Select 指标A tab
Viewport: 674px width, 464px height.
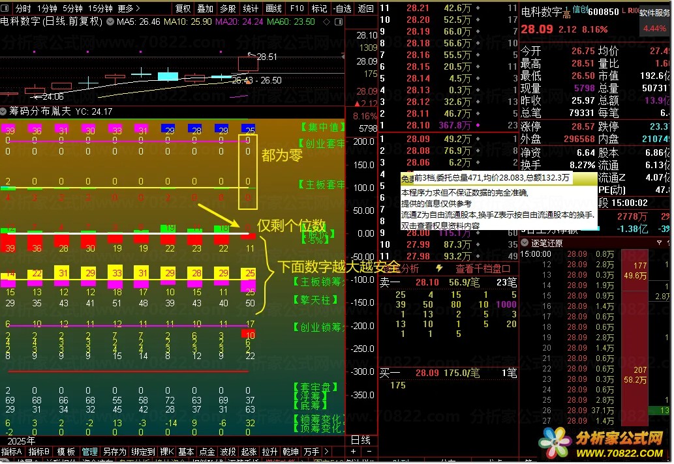point(12,452)
